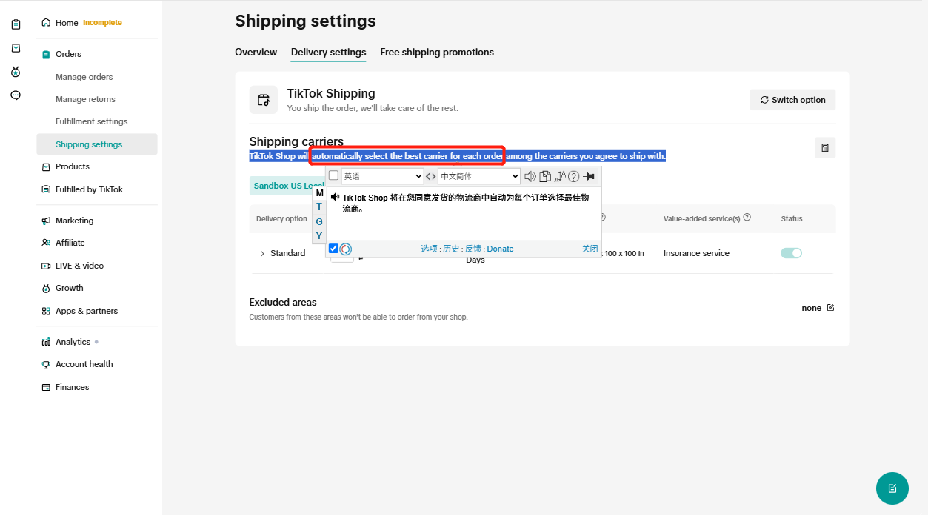Image resolution: width=928 pixels, height=515 pixels.
Task: Switch to the Overview tab
Action: tap(256, 53)
